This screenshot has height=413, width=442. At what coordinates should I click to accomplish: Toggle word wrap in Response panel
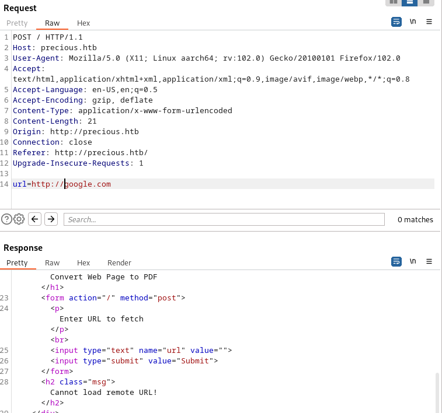coord(396,261)
